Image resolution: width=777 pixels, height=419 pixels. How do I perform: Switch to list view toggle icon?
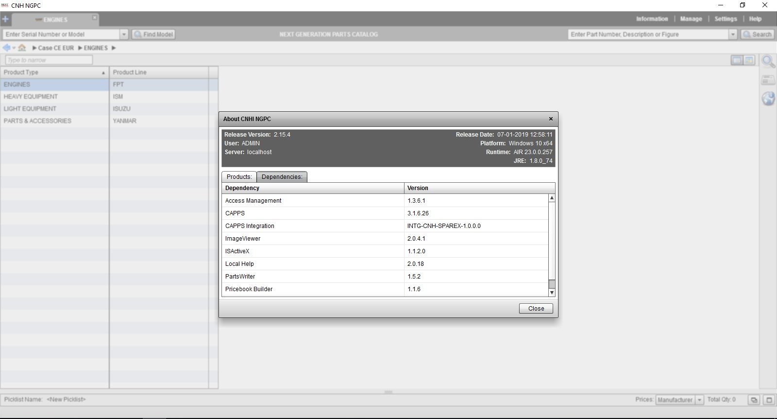(737, 60)
